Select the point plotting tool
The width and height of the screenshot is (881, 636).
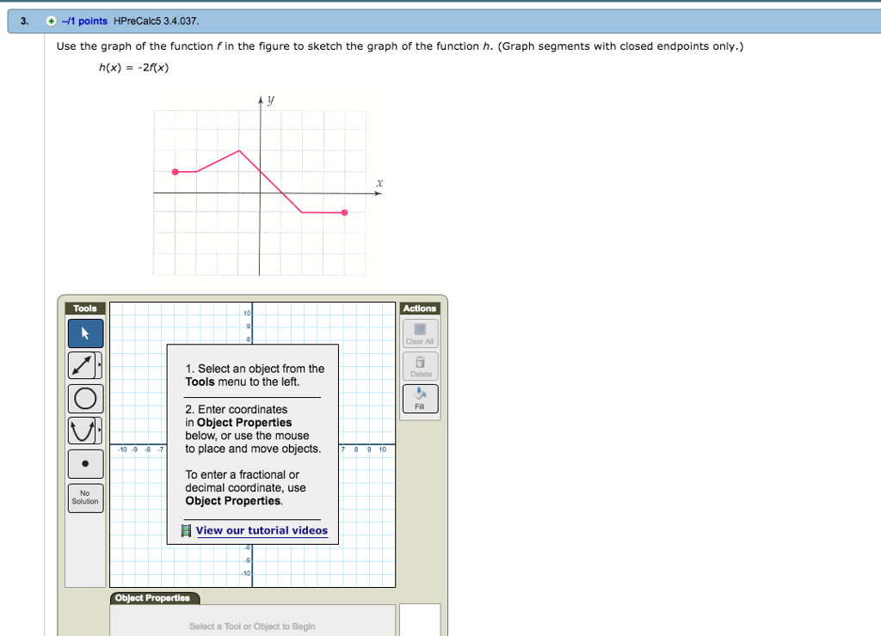point(84,462)
